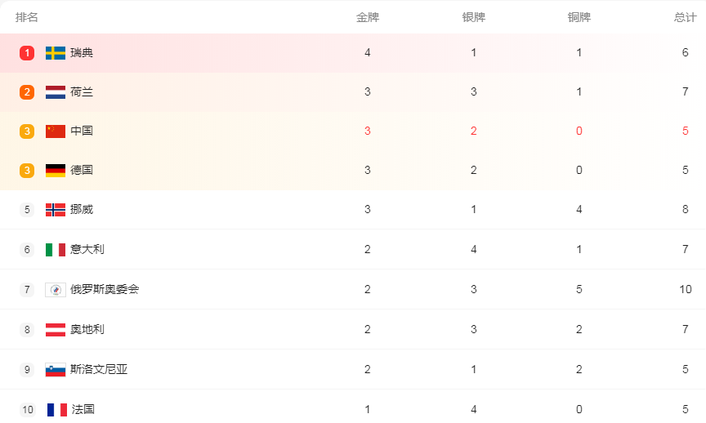Click the 总计 column header
This screenshot has width=706, height=423.
point(686,17)
